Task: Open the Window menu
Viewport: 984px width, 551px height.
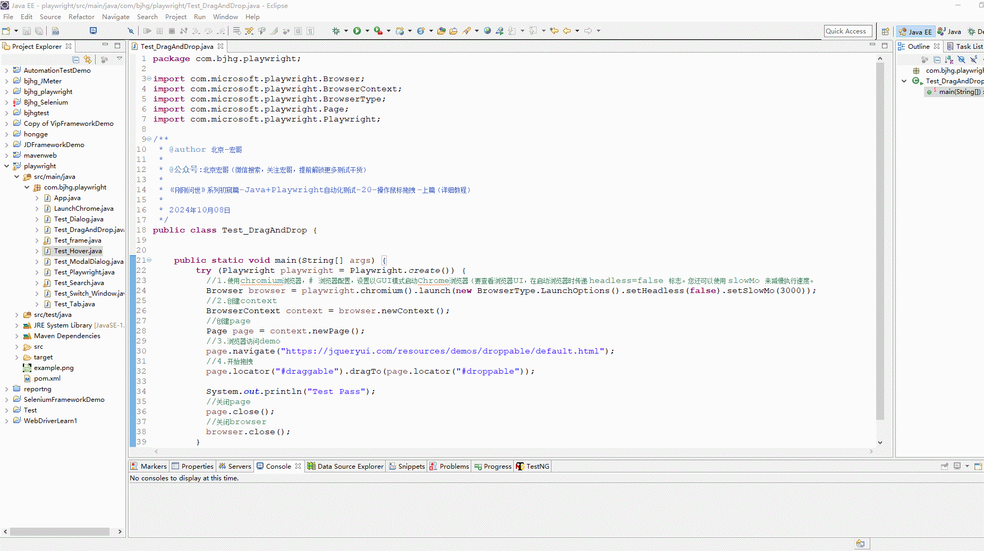Action: coord(225,17)
